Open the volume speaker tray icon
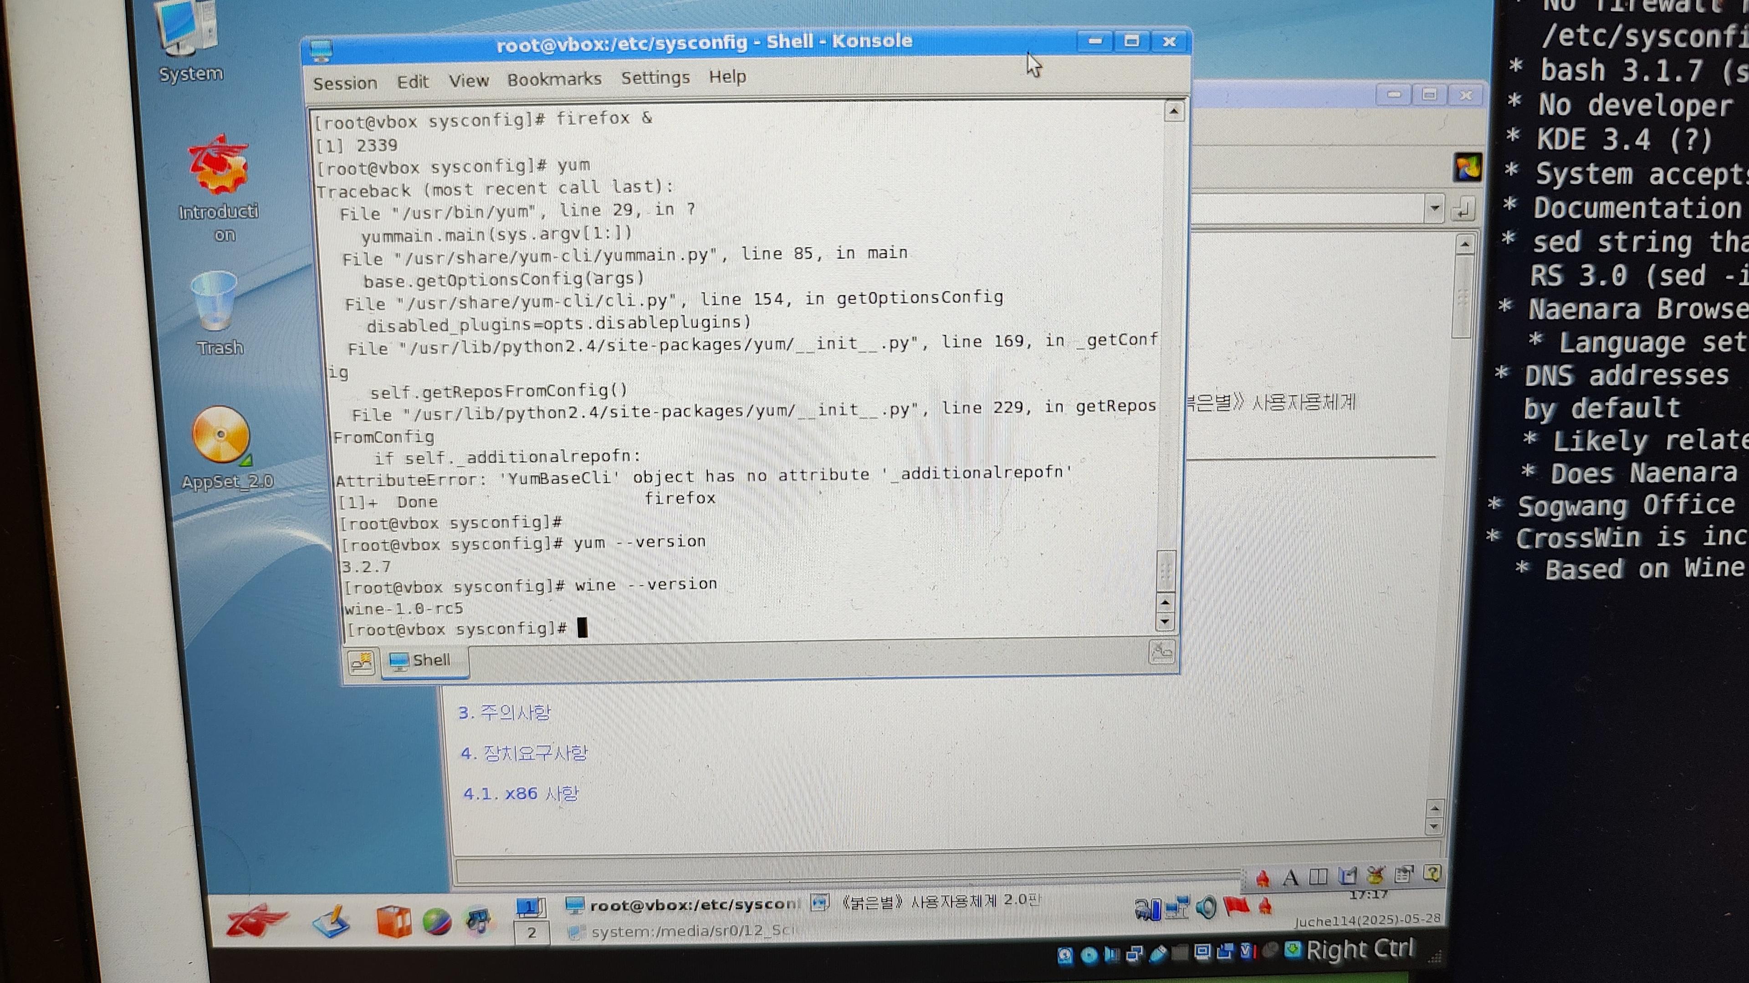Viewport: 1749px width, 983px height. pos(1206,908)
